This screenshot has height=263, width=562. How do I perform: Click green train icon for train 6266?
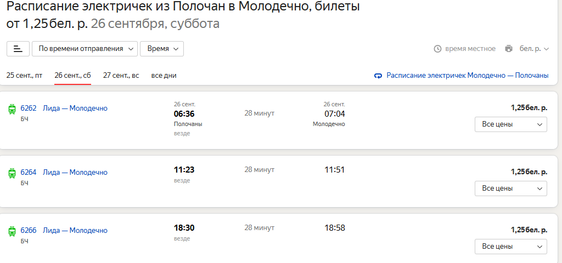[12, 231]
